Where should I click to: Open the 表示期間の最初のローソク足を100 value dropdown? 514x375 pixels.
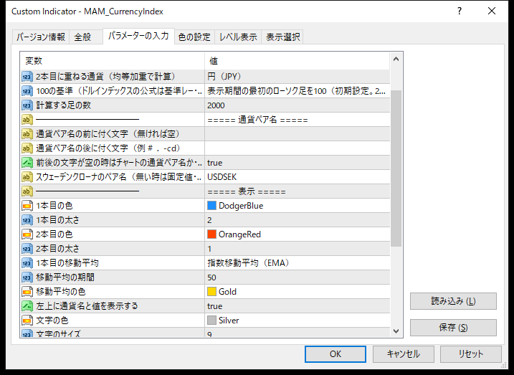(x=298, y=91)
